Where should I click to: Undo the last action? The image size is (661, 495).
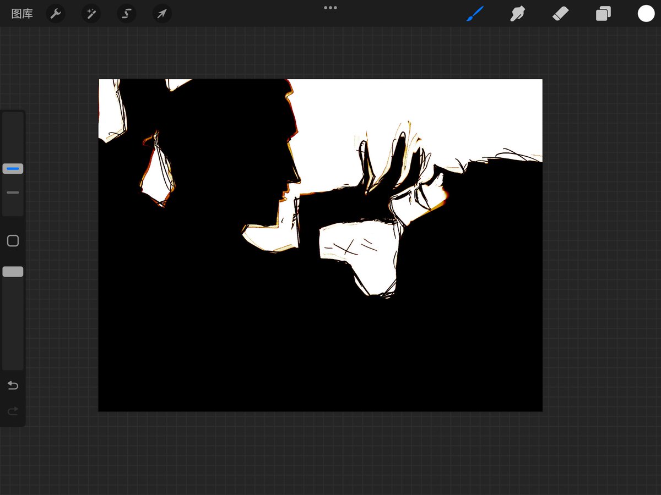(13, 386)
